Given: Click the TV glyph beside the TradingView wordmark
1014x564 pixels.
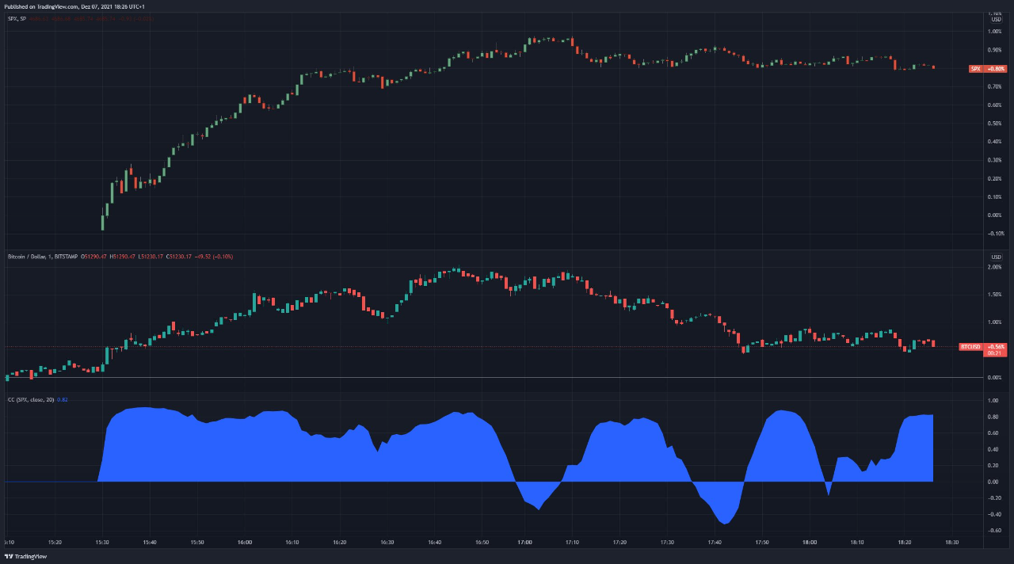Looking at the screenshot, I should [x=8, y=557].
